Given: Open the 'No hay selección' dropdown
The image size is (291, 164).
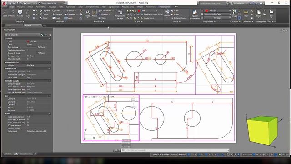Looking at the screenshot, I should pos(22,35).
